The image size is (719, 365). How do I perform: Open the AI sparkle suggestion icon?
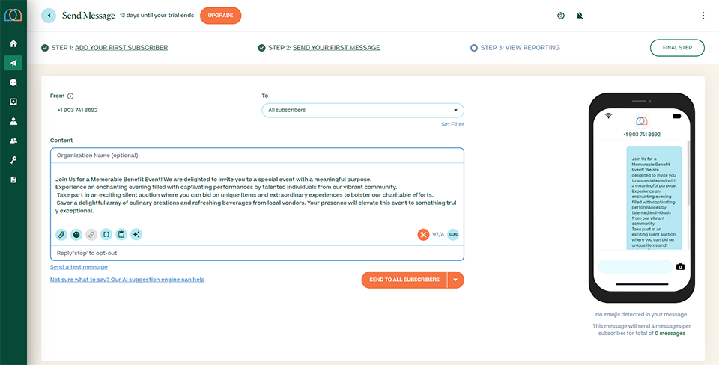point(136,234)
